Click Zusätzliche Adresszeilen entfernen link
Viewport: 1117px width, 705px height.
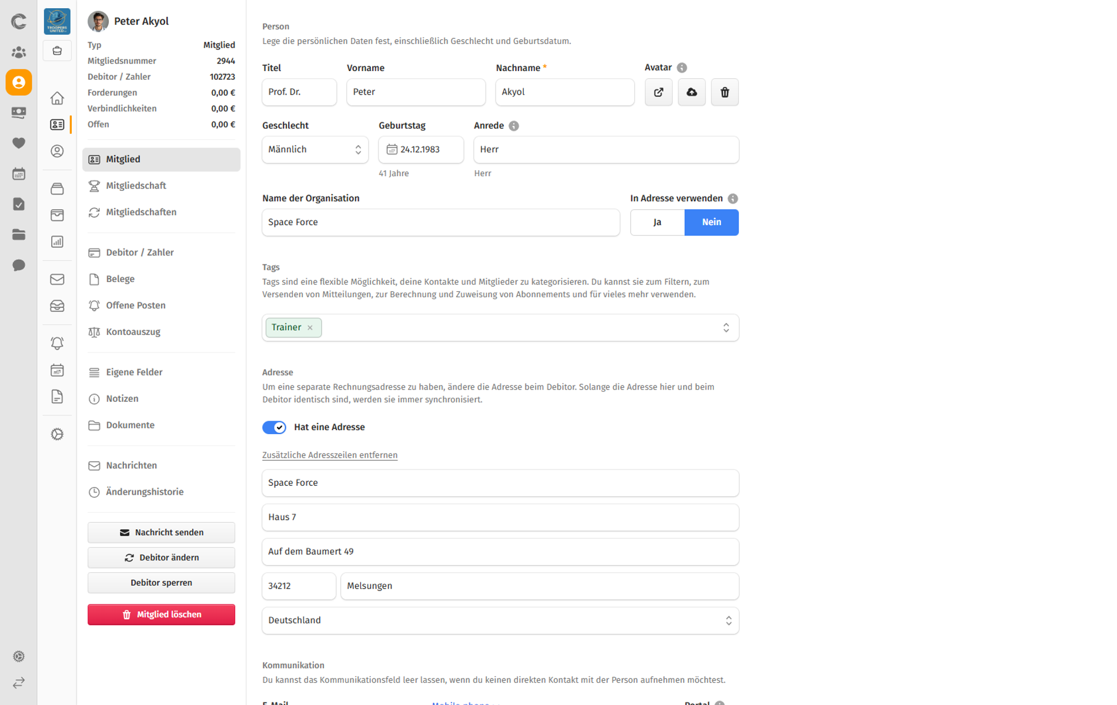[x=330, y=455]
